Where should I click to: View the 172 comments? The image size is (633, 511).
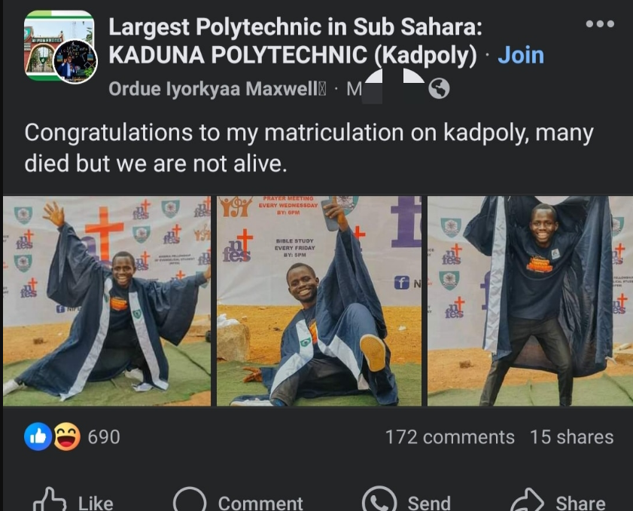click(449, 437)
